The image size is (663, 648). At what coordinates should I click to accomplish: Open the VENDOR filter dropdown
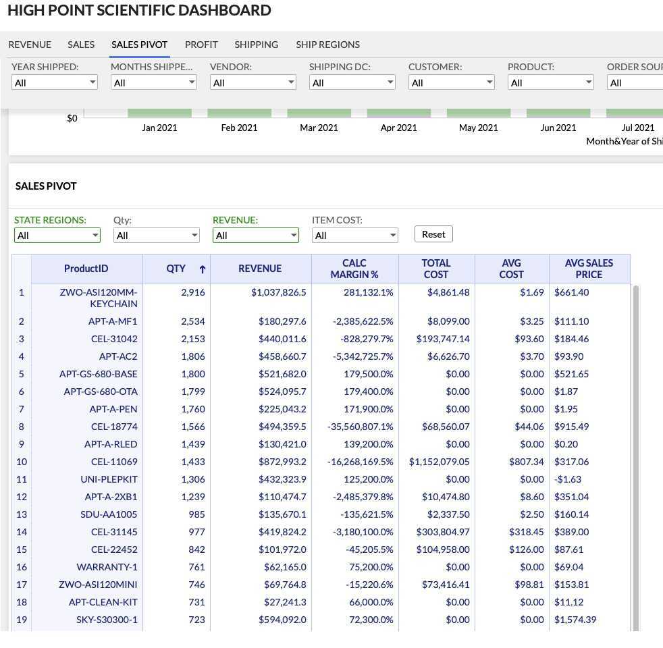click(253, 82)
